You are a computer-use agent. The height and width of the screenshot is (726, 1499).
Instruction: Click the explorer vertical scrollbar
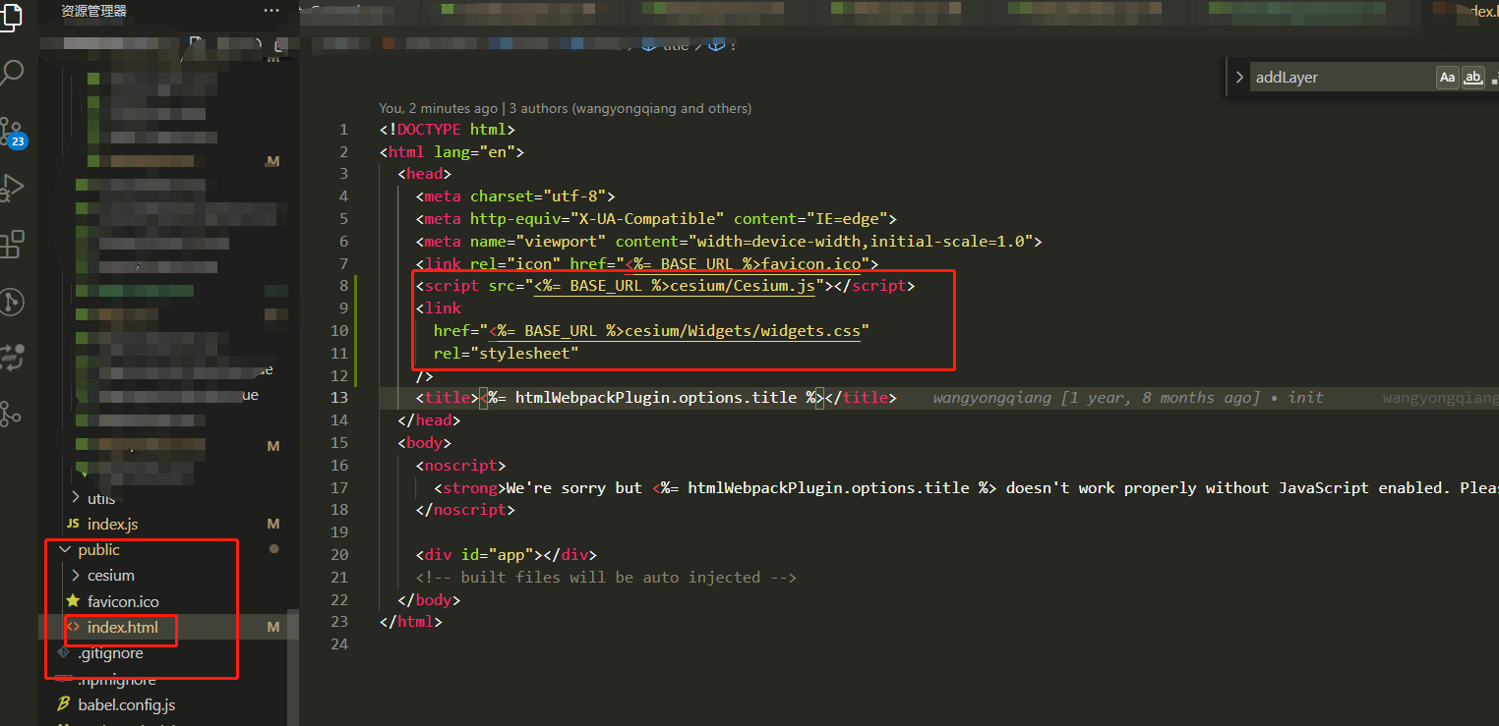[x=293, y=668]
